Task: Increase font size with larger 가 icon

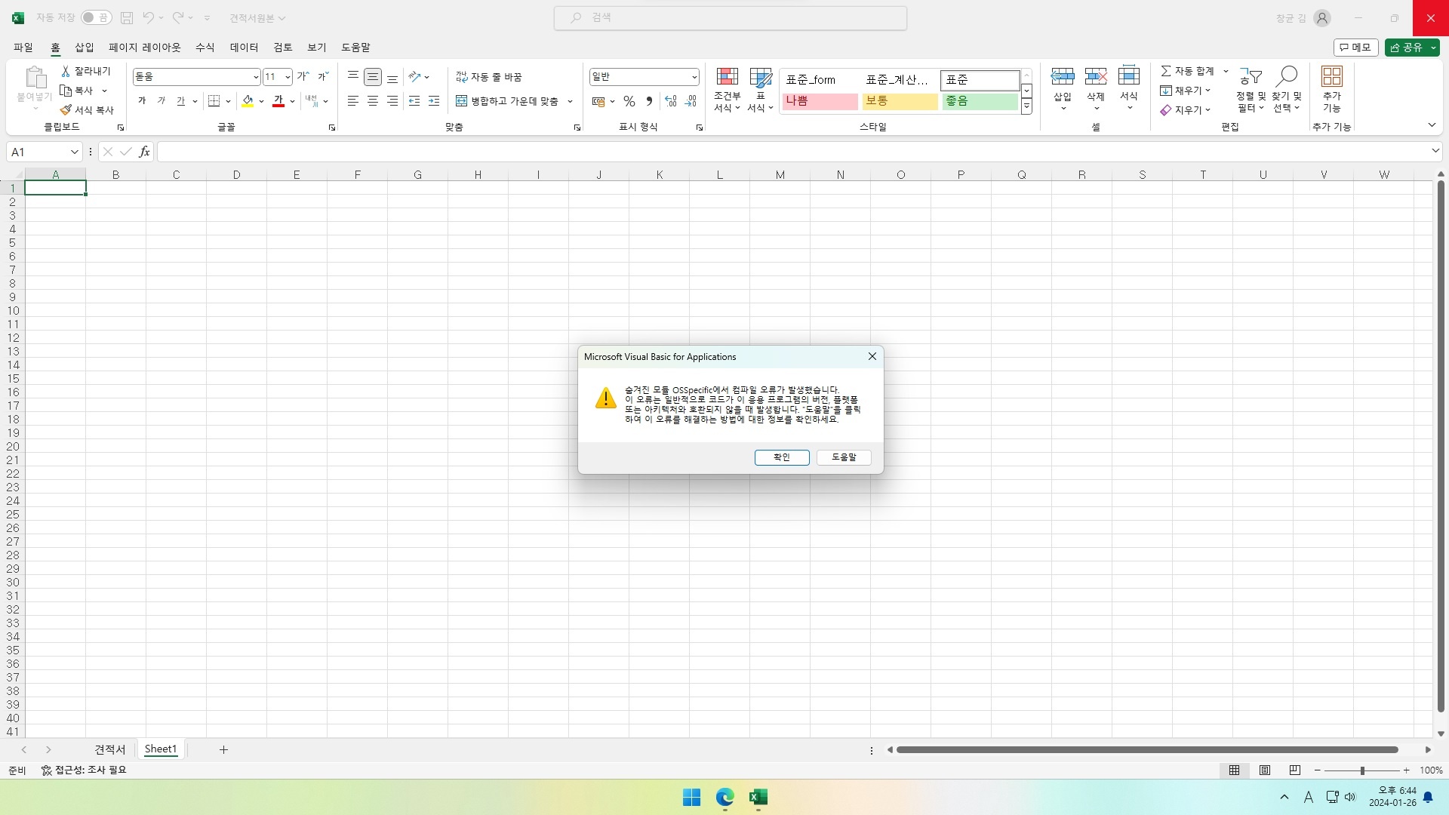Action: (x=303, y=76)
